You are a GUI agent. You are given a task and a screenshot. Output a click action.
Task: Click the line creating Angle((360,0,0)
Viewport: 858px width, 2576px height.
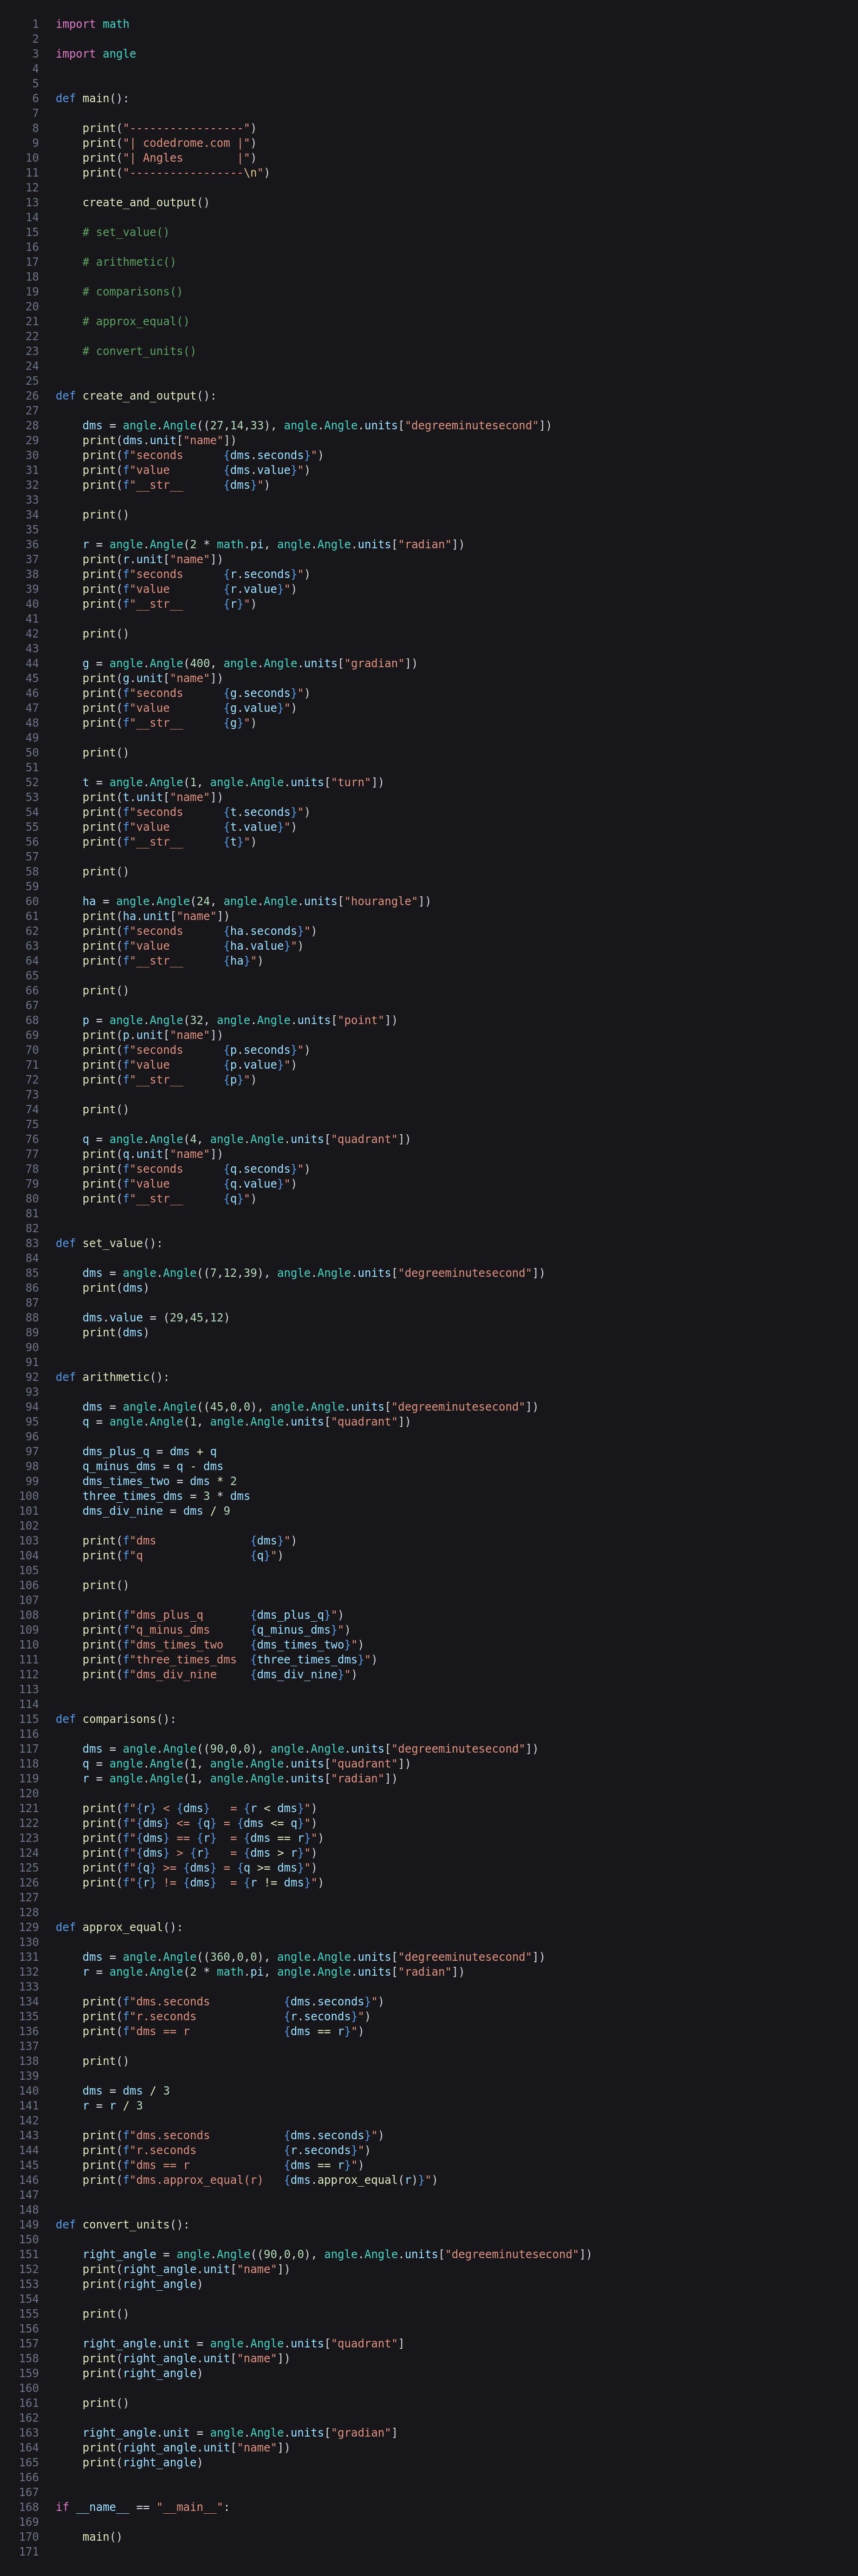[x=314, y=1957]
